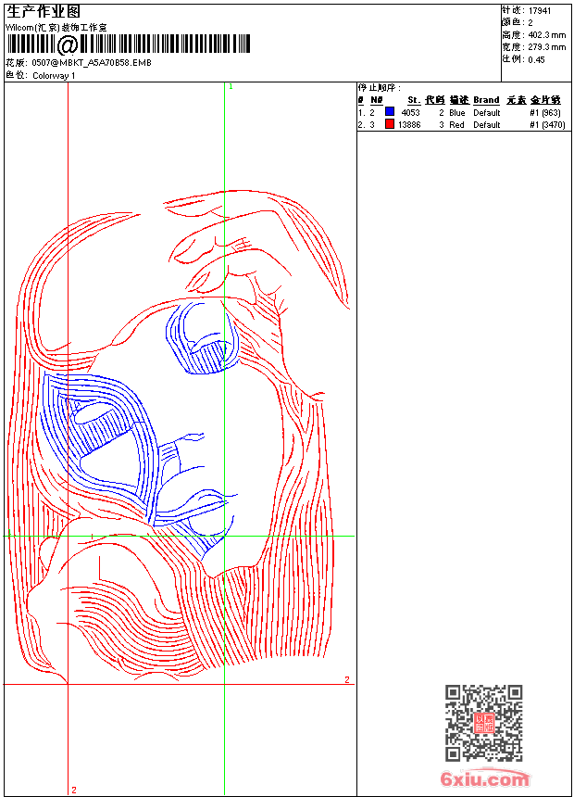Click the red color swatch in stop row 2
This screenshot has width=574, height=797.
[x=390, y=124]
